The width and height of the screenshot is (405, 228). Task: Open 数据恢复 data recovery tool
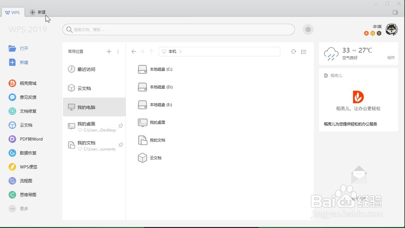22,153
